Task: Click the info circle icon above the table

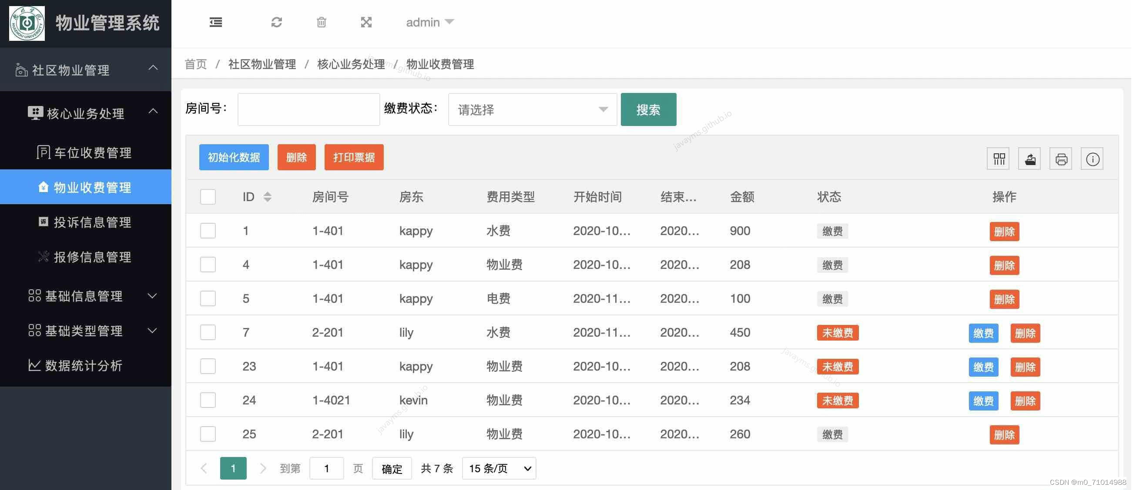Action: click(x=1093, y=159)
